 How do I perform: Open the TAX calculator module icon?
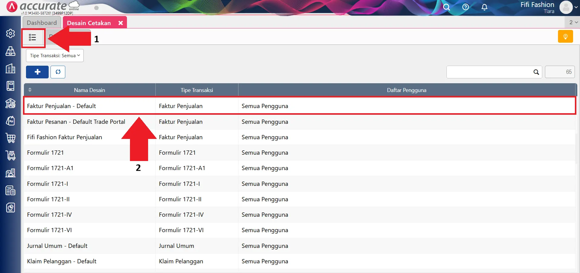tap(11, 190)
